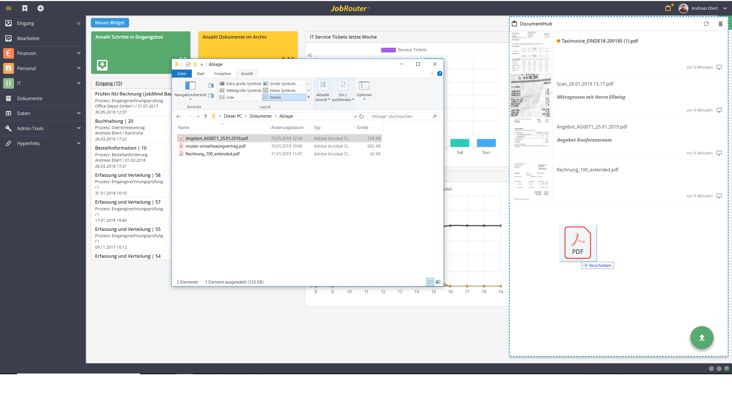Click the Explorer help question mark icon
Screen dimensions: 732x412
pos(440,74)
